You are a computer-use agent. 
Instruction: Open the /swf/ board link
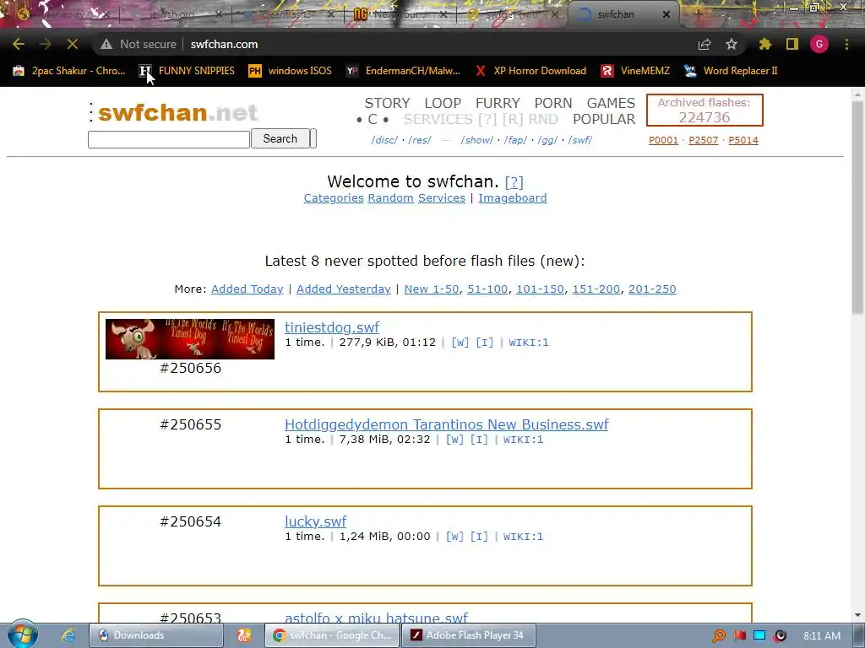tap(579, 140)
